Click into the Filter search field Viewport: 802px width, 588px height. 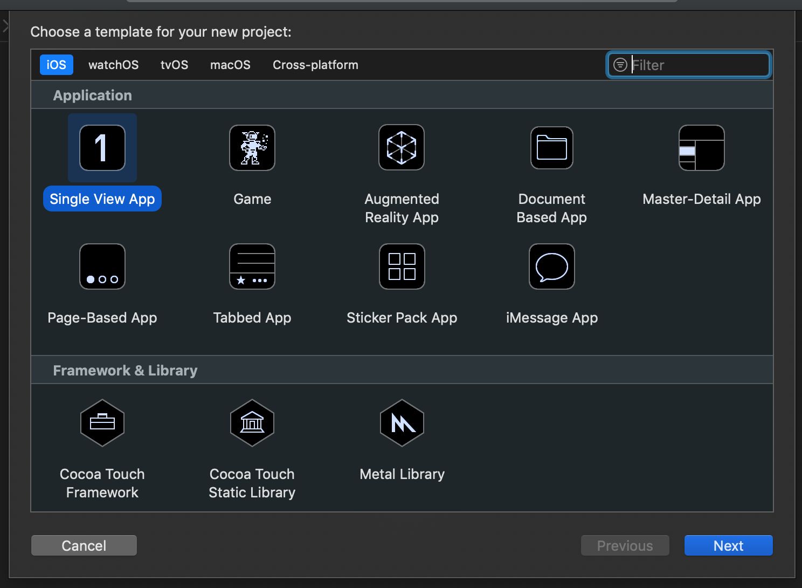(698, 65)
